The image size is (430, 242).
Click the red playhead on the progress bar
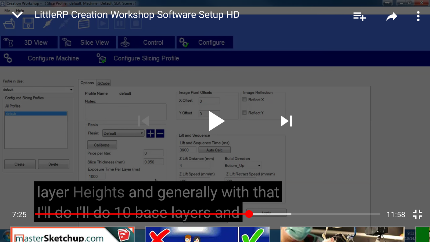(249, 214)
